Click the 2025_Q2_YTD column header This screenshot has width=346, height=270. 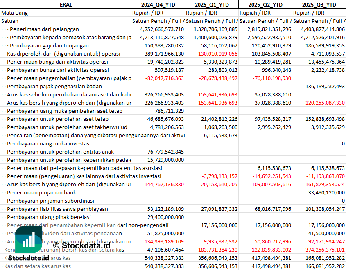[x=265, y=4]
